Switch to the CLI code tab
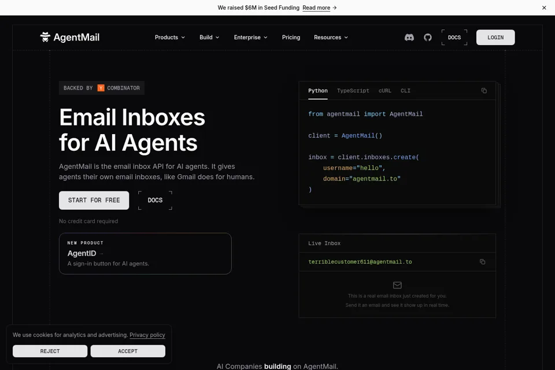The height and width of the screenshot is (370, 555). 405,91
